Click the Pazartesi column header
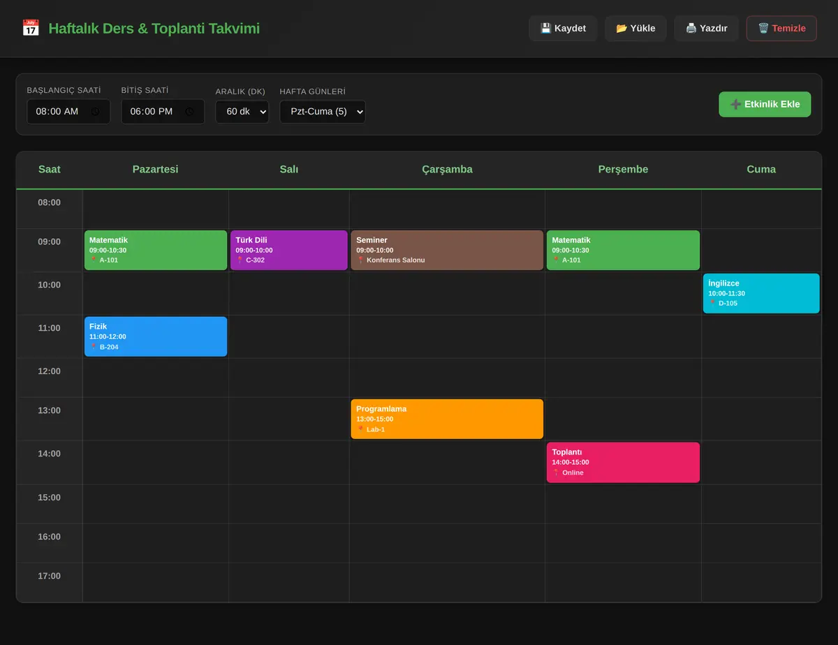 coord(156,170)
